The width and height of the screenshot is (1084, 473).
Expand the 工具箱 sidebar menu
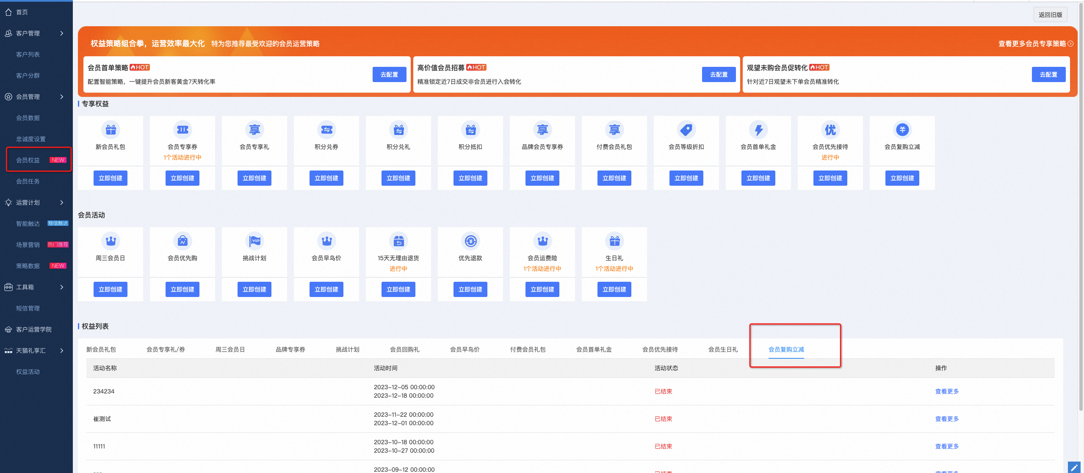[x=62, y=287]
